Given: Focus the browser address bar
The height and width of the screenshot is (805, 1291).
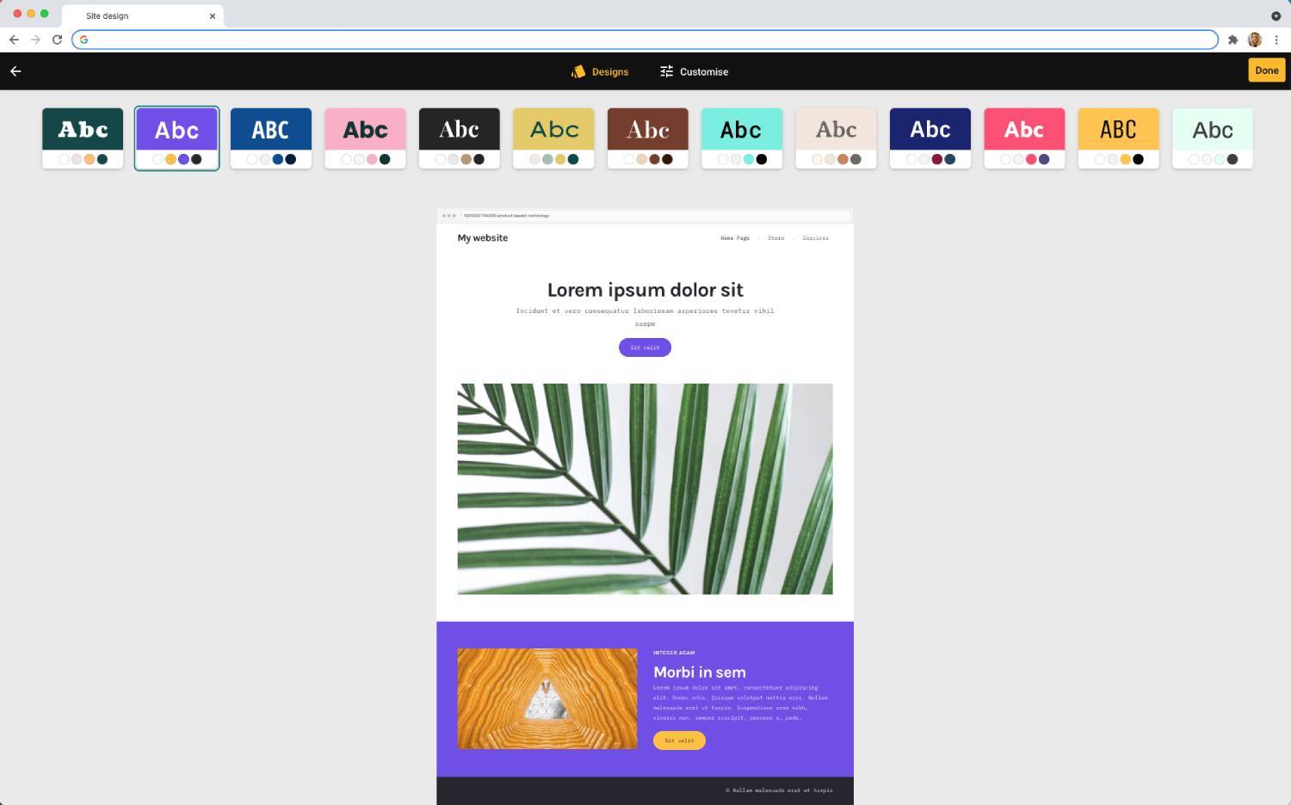Looking at the screenshot, I should pos(645,40).
